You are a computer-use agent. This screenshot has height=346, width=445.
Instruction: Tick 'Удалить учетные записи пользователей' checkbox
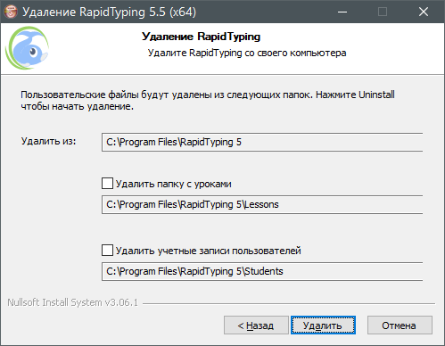(107, 251)
